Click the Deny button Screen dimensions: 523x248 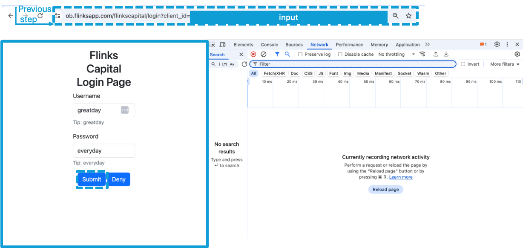[119, 179]
